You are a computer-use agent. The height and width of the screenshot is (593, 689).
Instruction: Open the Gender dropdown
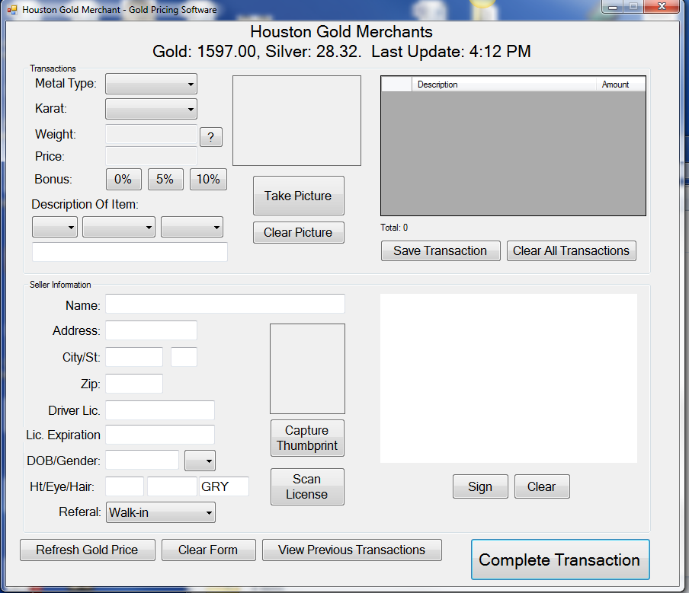[200, 461]
